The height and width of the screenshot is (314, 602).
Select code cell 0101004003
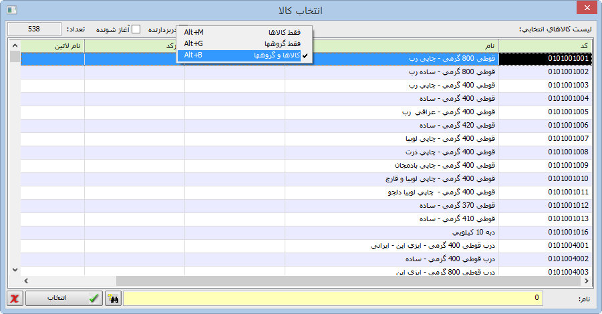click(x=545, y=271)
